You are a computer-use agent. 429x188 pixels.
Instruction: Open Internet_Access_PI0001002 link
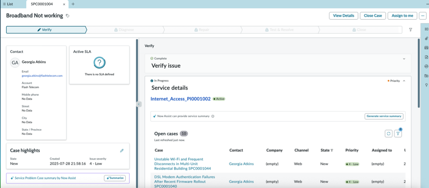tap(181, 99)
